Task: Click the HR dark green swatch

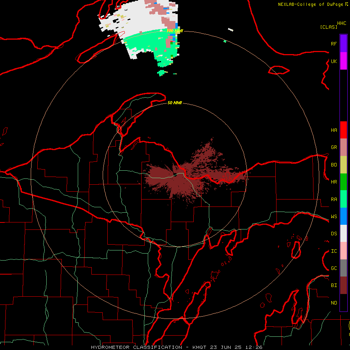Action: pos(343,182)
